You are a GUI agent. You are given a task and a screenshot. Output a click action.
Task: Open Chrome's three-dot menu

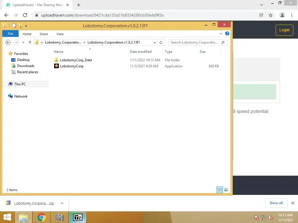[x=292, y=15]
